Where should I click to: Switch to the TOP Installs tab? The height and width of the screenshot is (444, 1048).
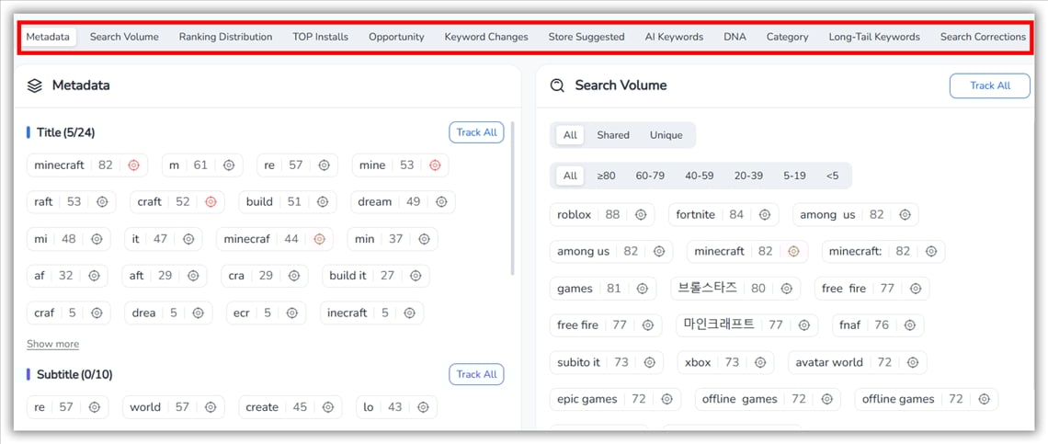coord(320,37)
